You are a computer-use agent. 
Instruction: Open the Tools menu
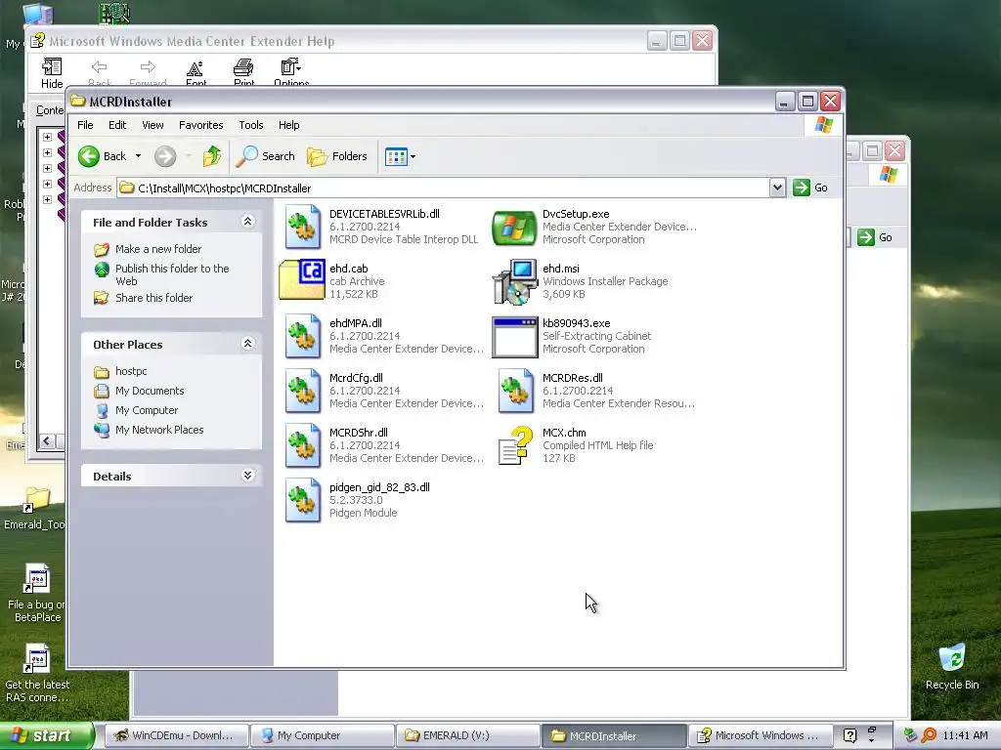pos(251,125)
